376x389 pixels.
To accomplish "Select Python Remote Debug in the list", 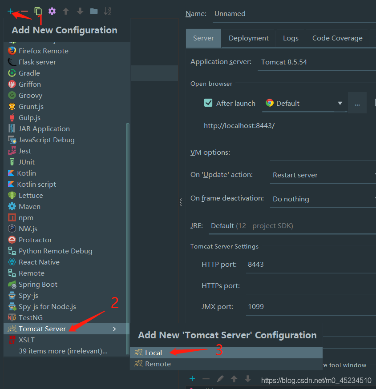I will (65, 251).
